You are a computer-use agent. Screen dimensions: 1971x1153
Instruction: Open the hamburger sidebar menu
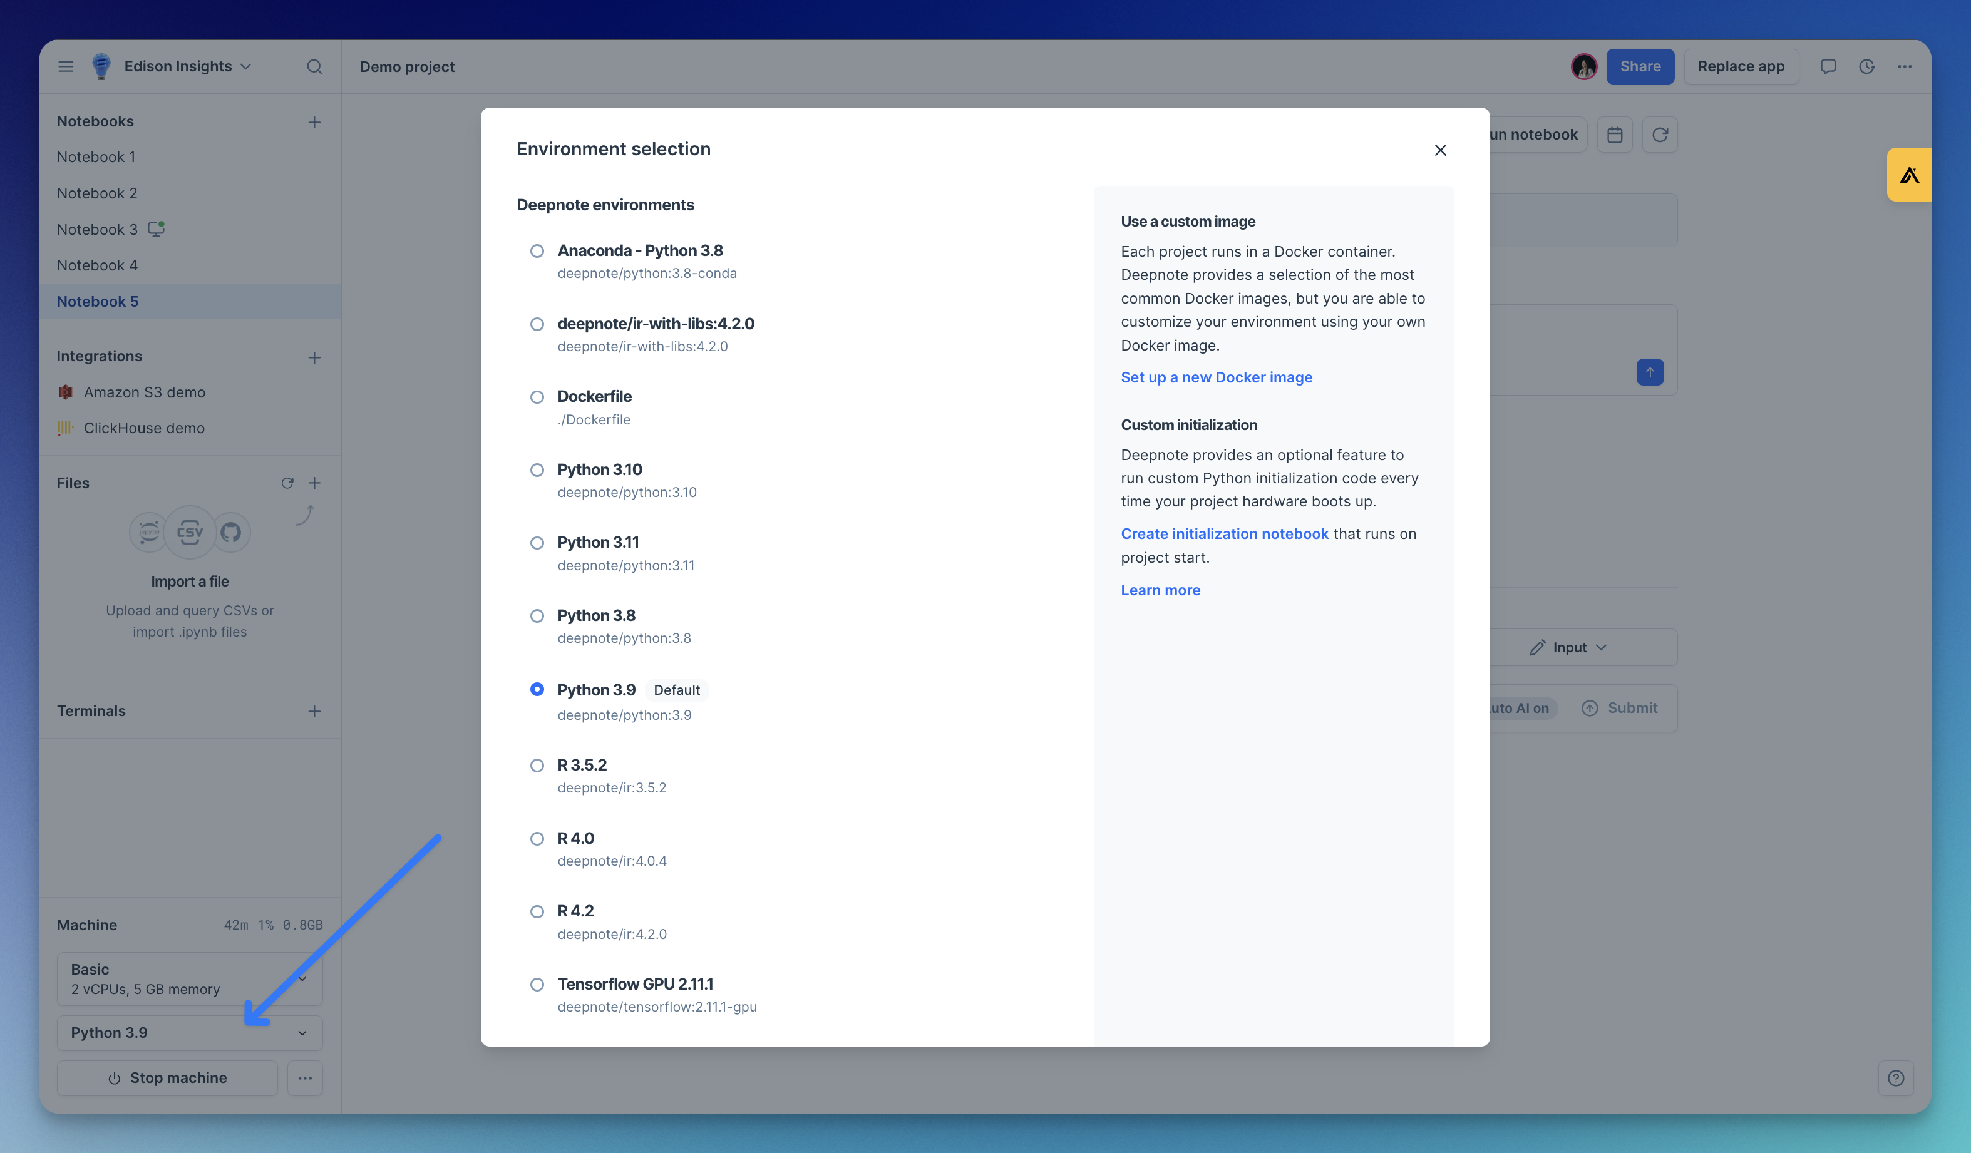tap(66, 66)
